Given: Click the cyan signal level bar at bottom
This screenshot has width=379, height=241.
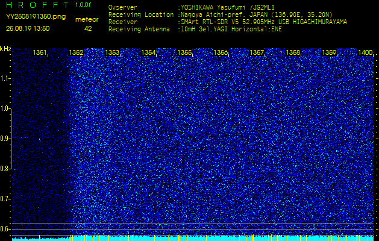Looking at the screenshot, I should [193, 239].
